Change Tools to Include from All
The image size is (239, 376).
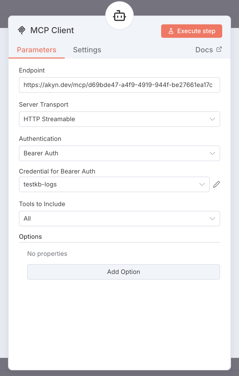pyautogui.click(x=119, y=219)
